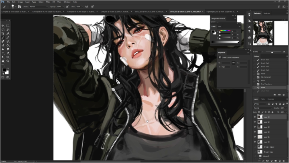Select the Magic Wand tool
289x163 pixels.
click(8, 29)
